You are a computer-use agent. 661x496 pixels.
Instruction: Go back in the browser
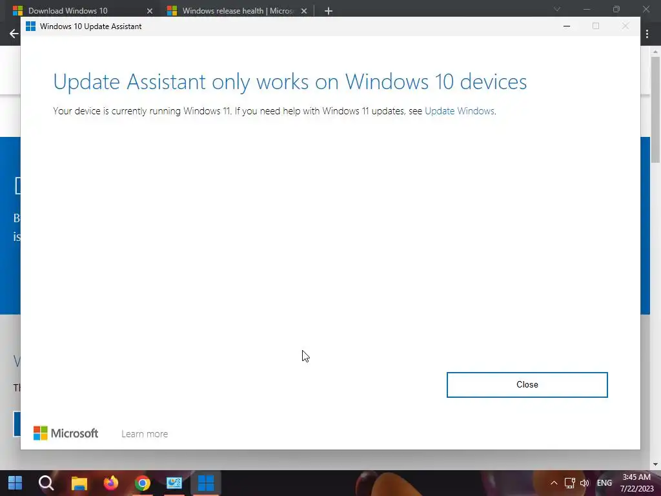point(14,34)
